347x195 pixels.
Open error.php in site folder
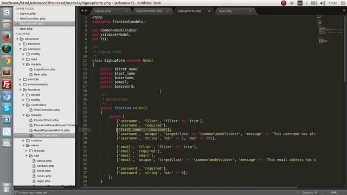43,171
